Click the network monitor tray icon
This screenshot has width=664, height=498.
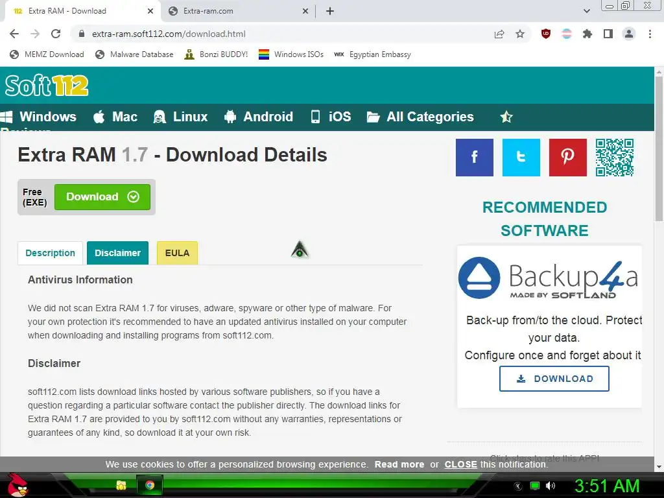535,486
